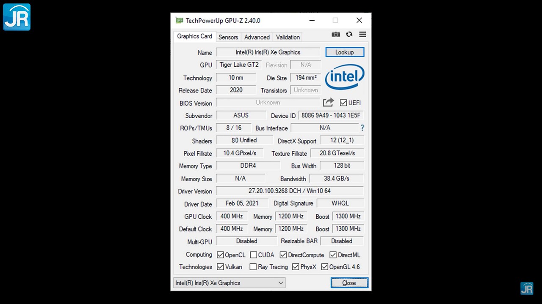Toggle the UEFI checkbox
The width and height of the screenshot is (542, 304).
343,103
